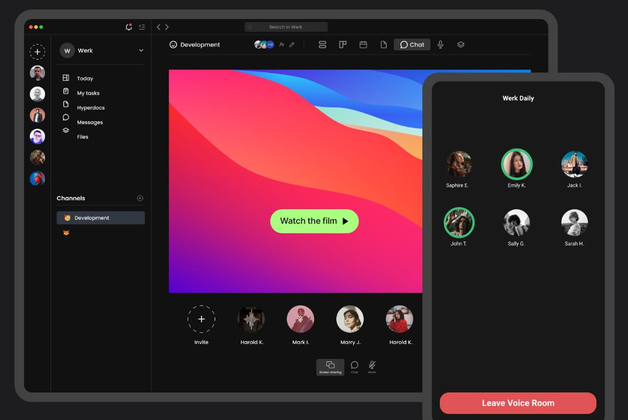Open the kanban board view icon
628x420 pixels.
343,45
